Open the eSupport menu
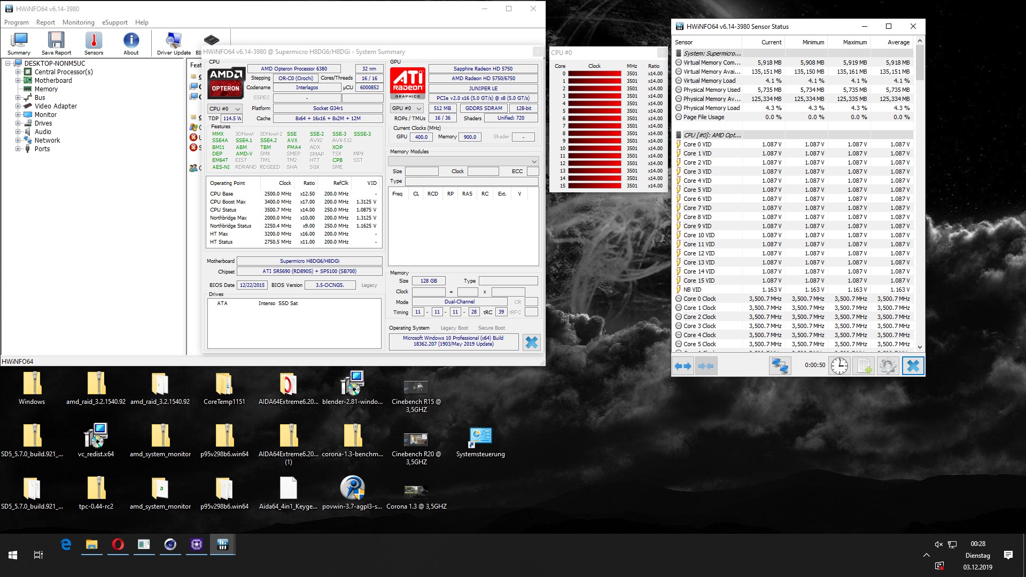1026x577 pixels. 115,22
